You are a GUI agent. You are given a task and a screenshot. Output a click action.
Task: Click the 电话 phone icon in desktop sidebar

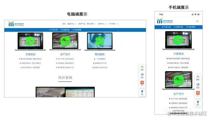tap(142, 75)
